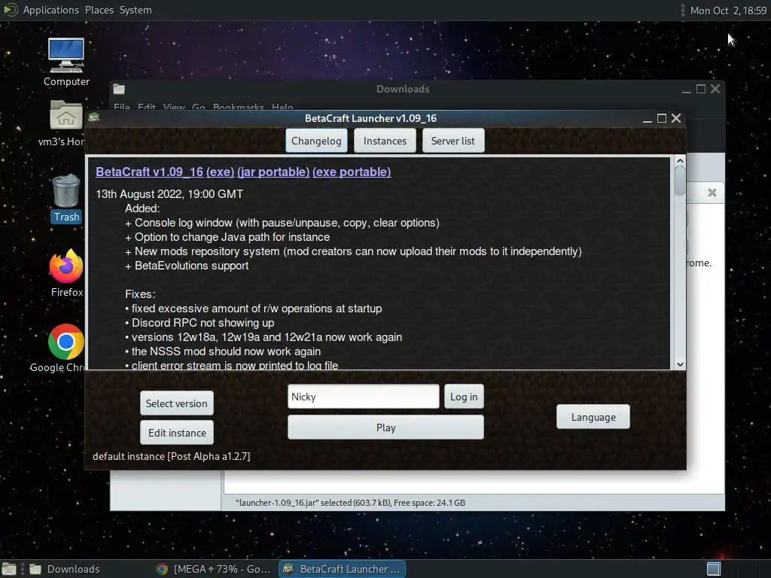The height and width of the screenshot is (578, 771).
Task: Open the System menu
Action: [136, 10]
